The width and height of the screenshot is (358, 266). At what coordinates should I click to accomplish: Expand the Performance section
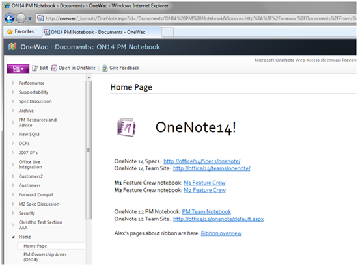tap(13, 83)
